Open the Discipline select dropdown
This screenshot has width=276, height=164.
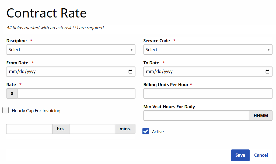click(x=71, y=50)
